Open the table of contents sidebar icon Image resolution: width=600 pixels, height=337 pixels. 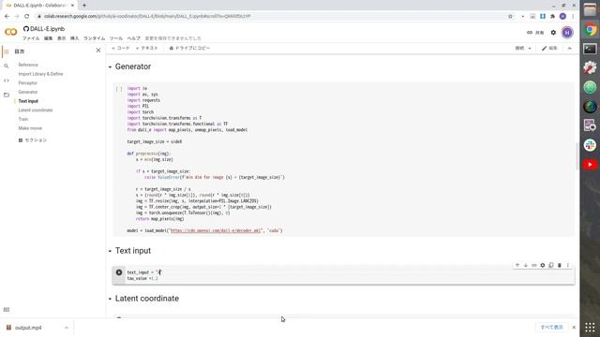pyautogui.click(x=7, y=51)
